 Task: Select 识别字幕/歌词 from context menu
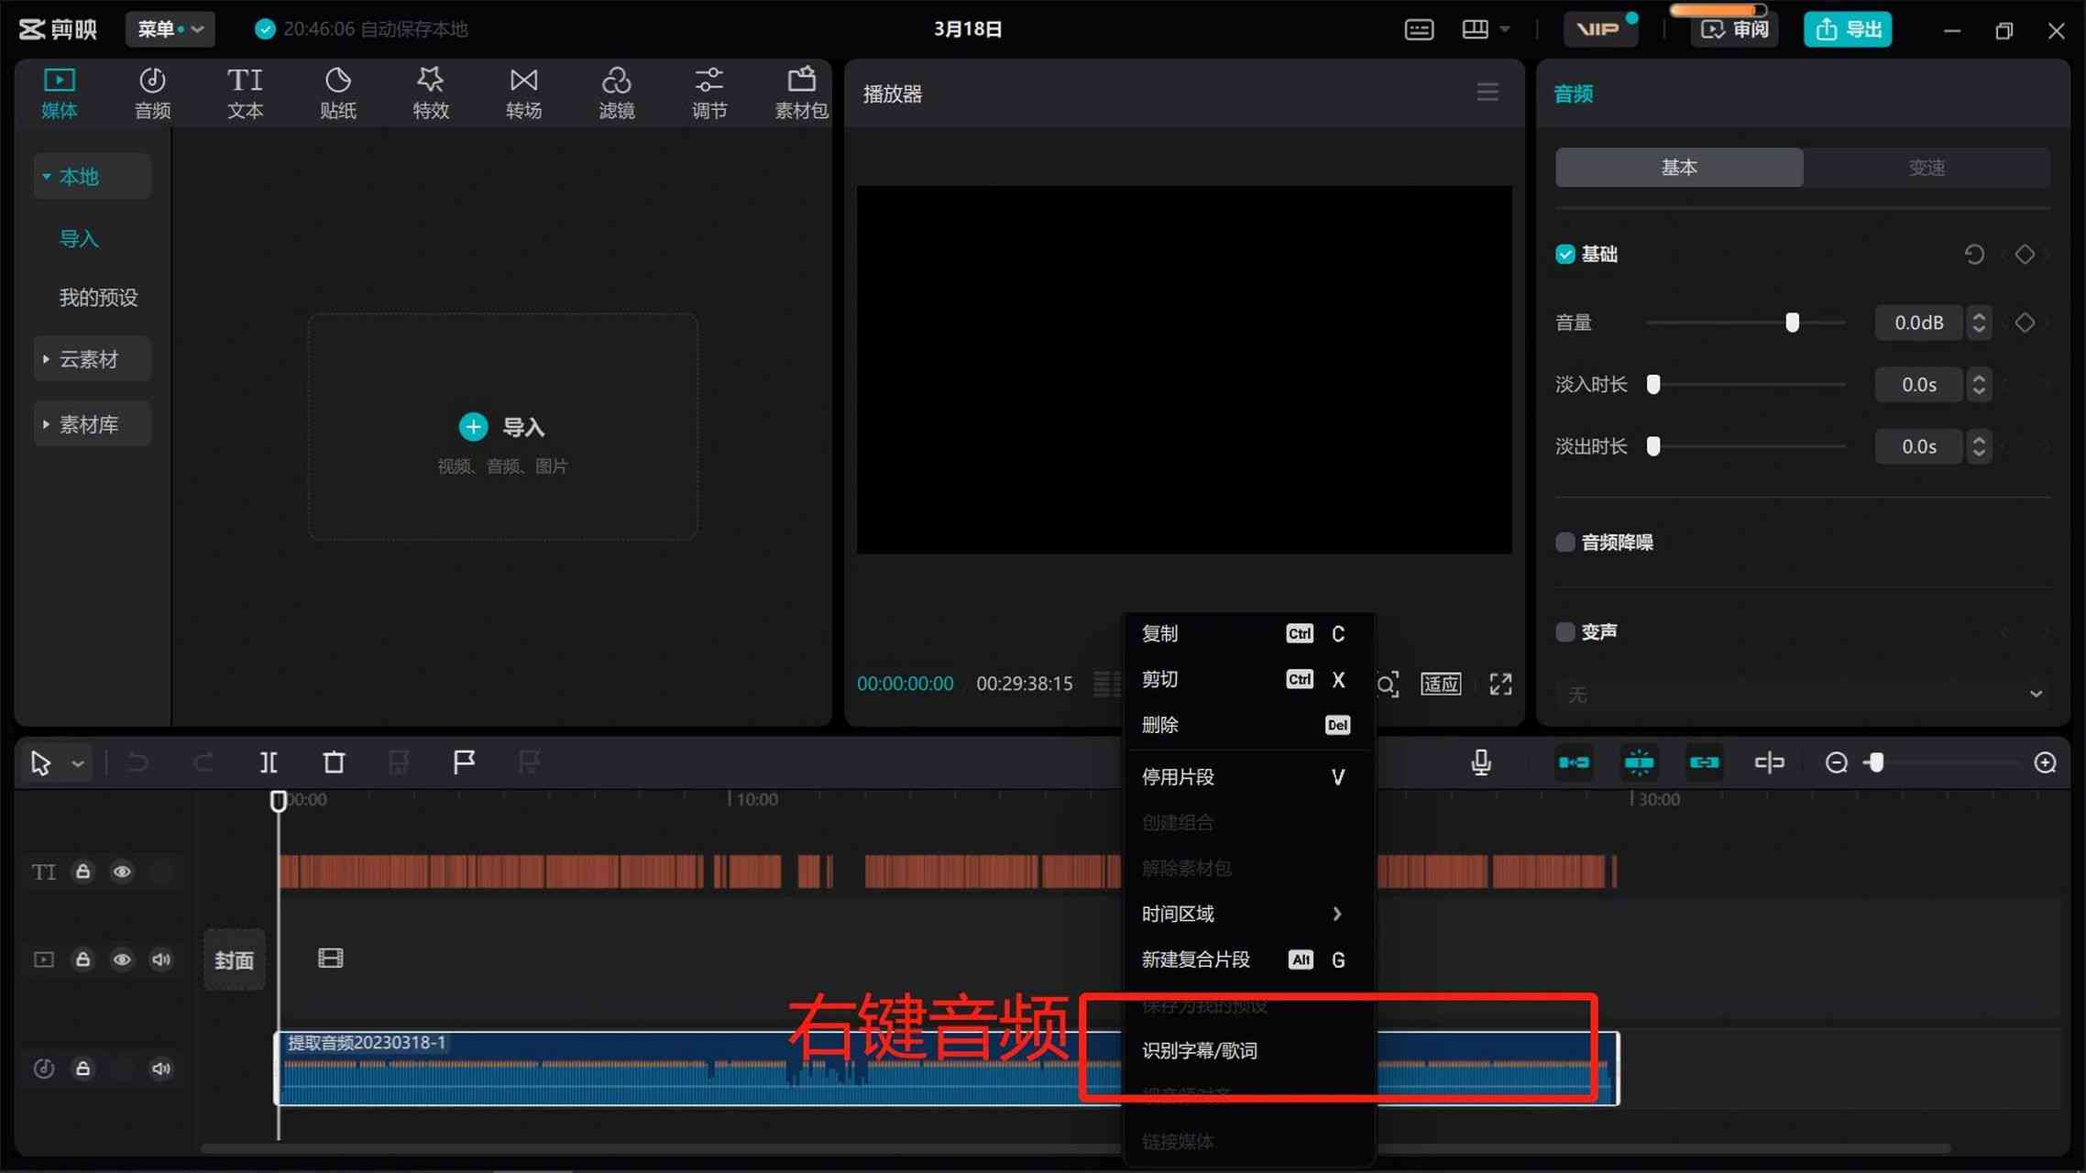tap(1201, 1050)
